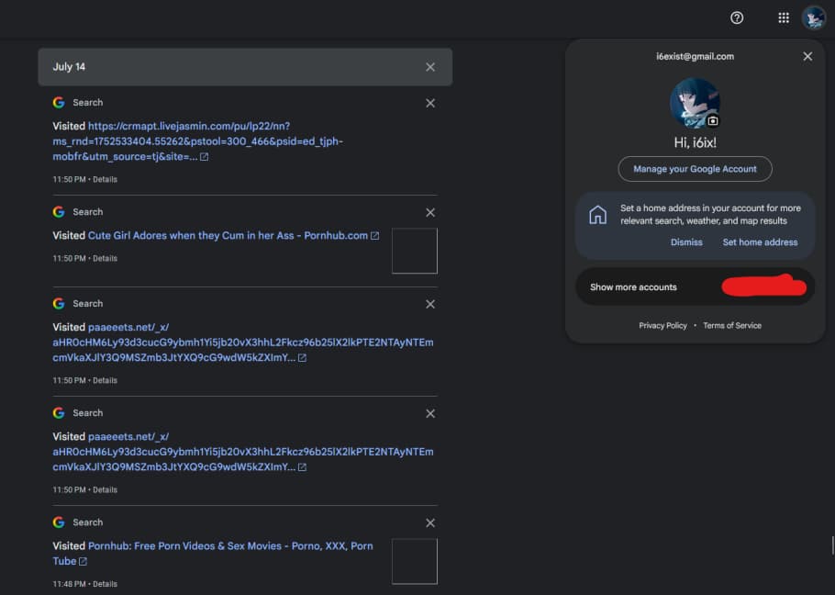The image size is (835, 595).
Task: Open Details for the 11:48 PM entry
Action: pos(105,584)
